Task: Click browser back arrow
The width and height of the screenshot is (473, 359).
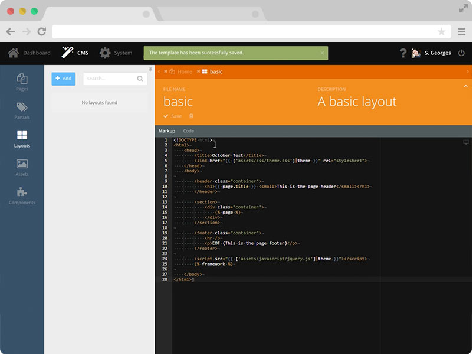Action: 11,31
